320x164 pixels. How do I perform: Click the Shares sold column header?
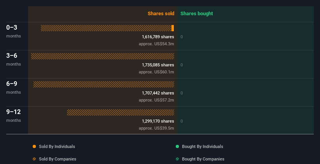click(161, 14)
